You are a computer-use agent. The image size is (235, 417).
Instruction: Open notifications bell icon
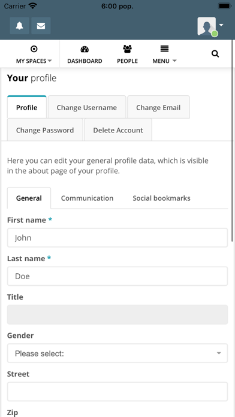click(19, 26)
